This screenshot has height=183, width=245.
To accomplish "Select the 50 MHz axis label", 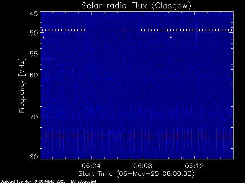I will tap(34, 33).
